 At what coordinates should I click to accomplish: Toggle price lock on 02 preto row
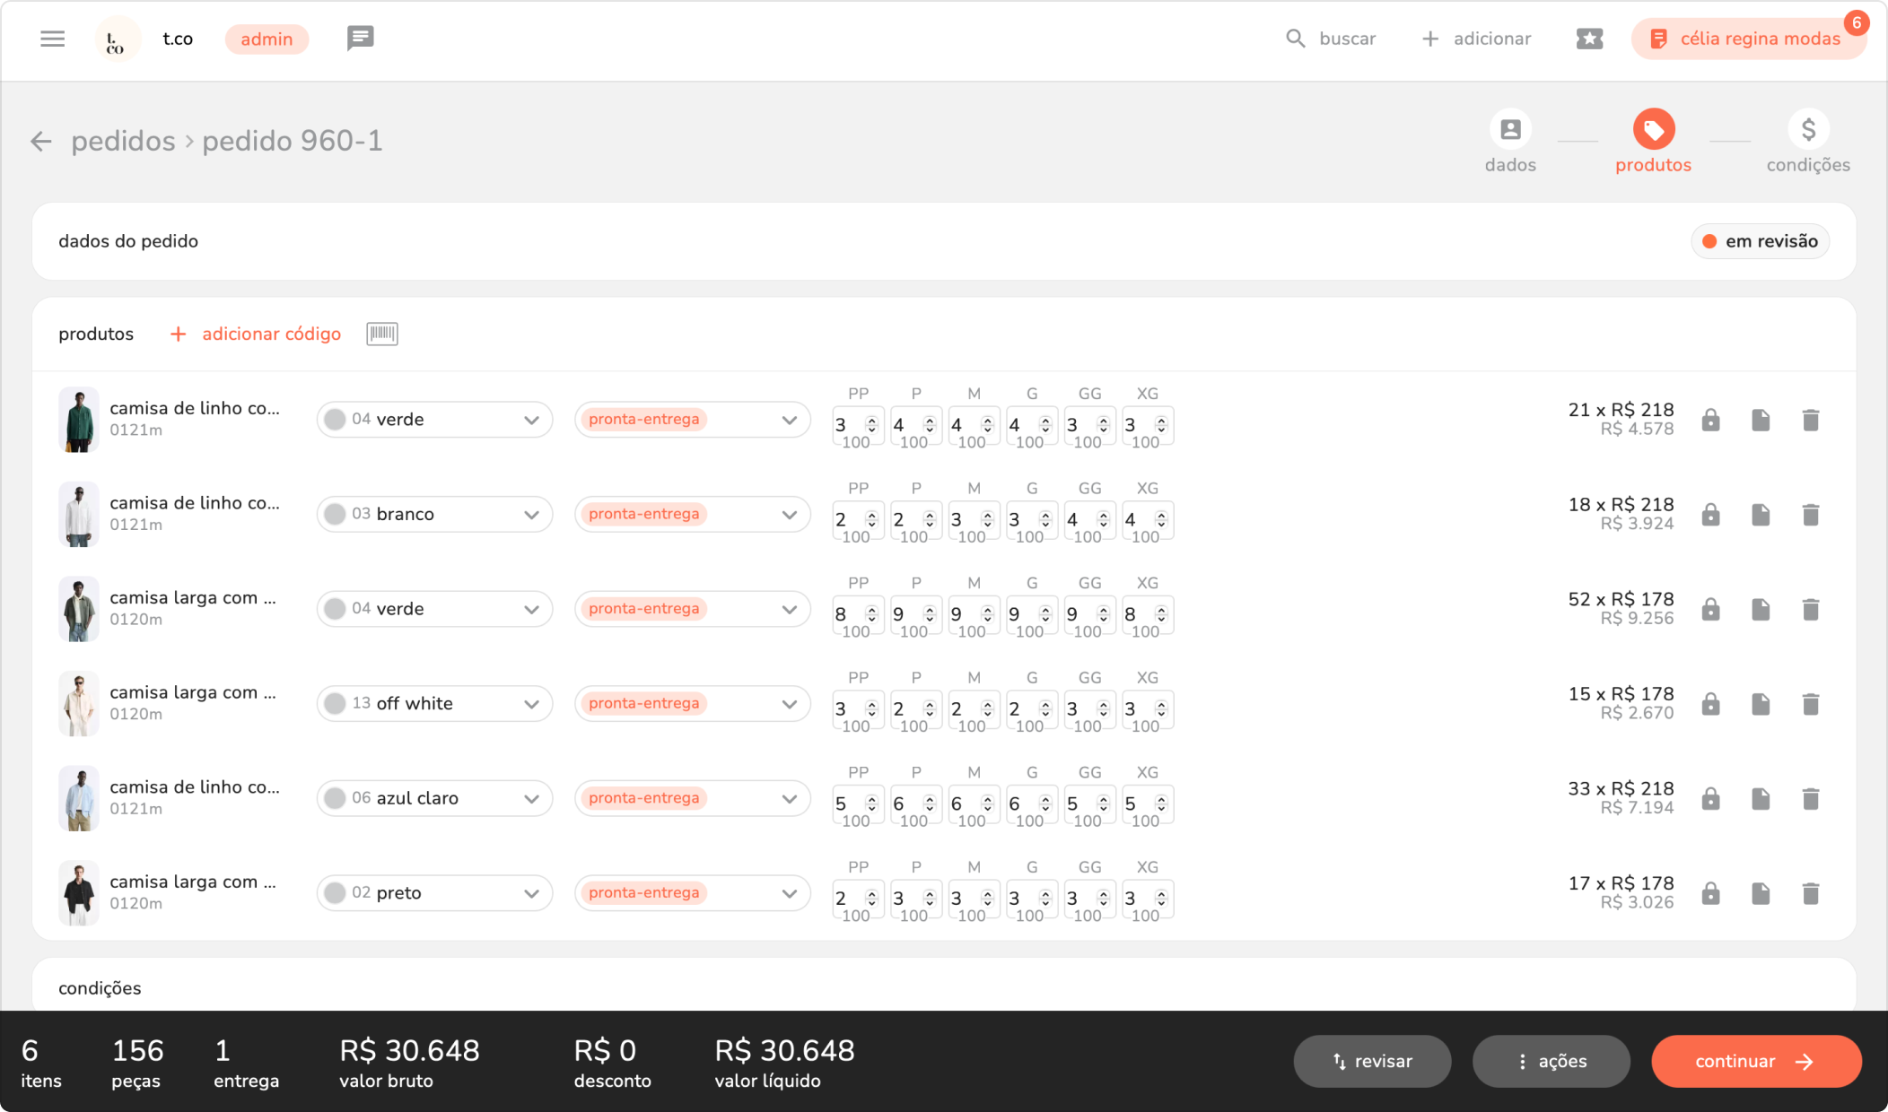coord(1710,893)
